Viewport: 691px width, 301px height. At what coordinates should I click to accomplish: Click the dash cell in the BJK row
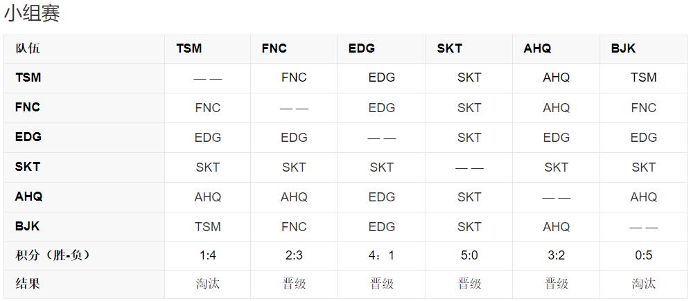click(x=644, y=227)
